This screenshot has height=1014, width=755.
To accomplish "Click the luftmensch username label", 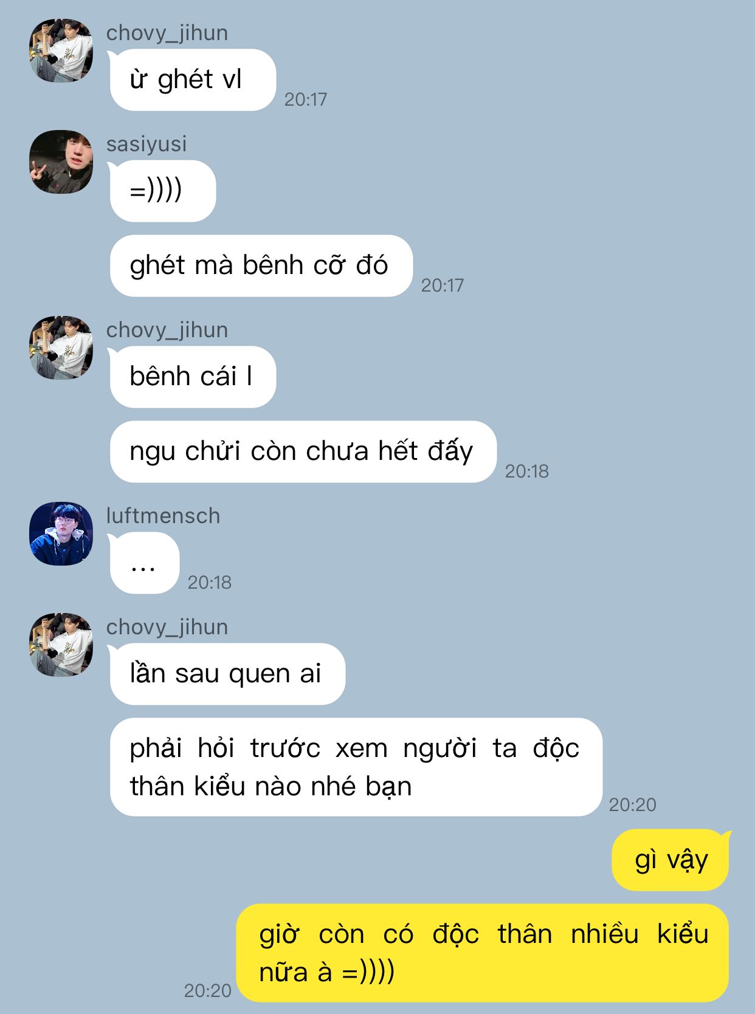I will pyautogui.click(x=163, y=516).
